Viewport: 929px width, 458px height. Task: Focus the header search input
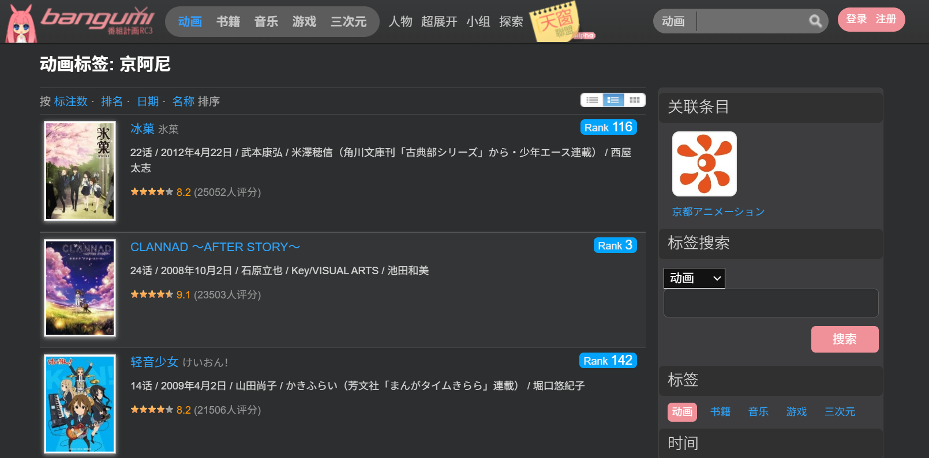(752, 21)
